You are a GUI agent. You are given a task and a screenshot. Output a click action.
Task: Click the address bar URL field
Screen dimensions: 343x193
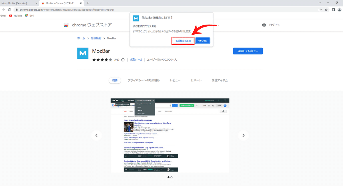166,10
